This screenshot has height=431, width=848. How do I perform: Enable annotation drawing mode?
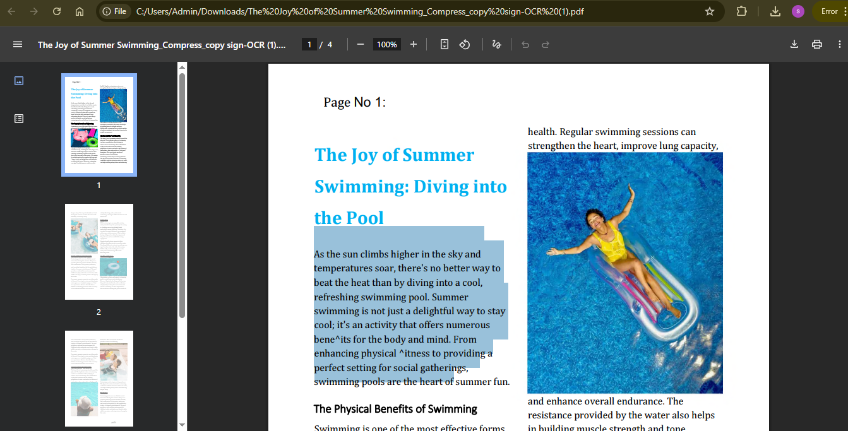(x=496, y=44)
